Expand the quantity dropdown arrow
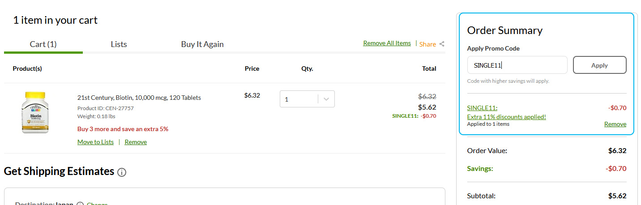This screenshot has height=205, width=641. click(326, 99)
